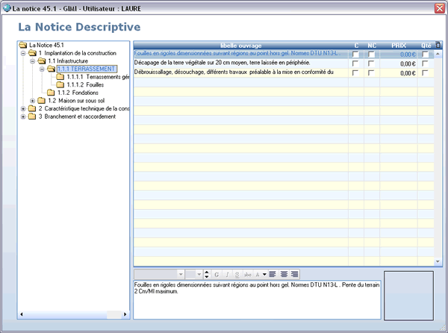Open font color dropdown arrow
The width and height of the screenshot is (448, 333).
click(264, 275)
